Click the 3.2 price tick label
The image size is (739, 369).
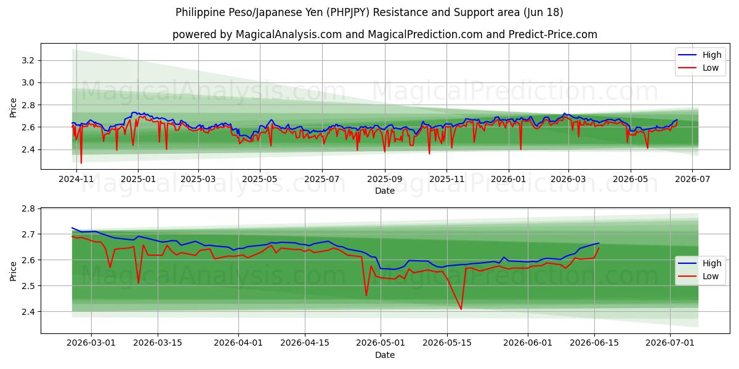point(30,60)
